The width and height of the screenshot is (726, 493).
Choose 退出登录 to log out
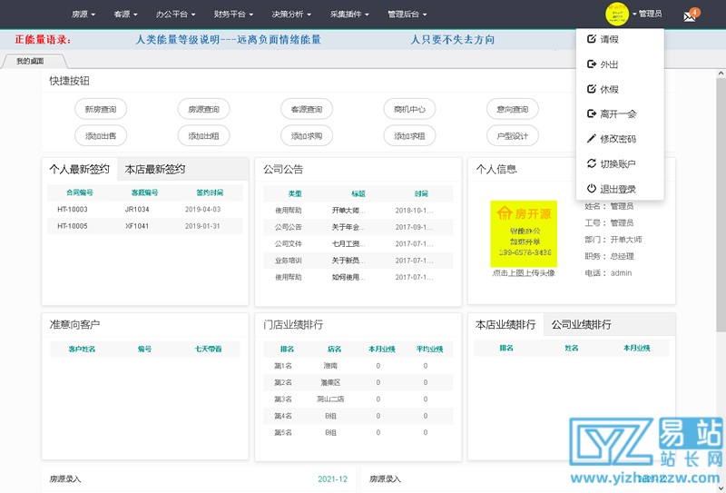620,189
